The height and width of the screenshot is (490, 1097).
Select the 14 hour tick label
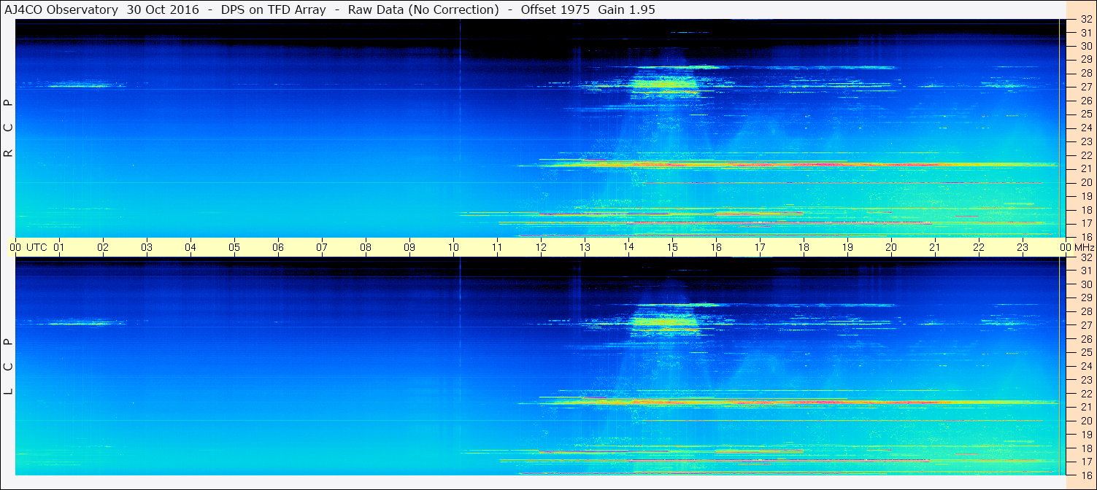click(628, 247)
